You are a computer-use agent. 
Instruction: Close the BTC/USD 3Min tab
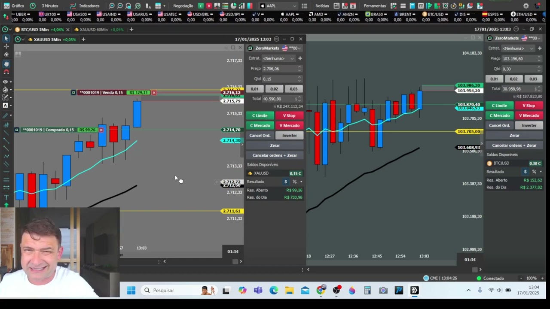point(69,30)
